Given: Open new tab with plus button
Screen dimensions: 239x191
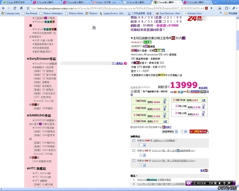Looking at the screenshot, I should click(215, 3).
